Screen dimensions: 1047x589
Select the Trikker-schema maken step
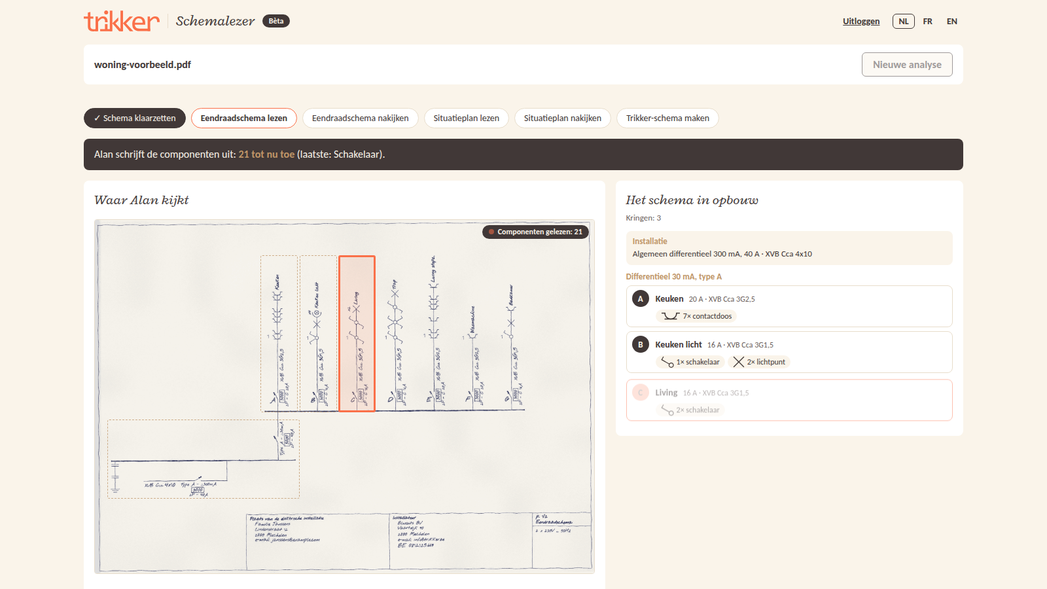tap(667, 118)
